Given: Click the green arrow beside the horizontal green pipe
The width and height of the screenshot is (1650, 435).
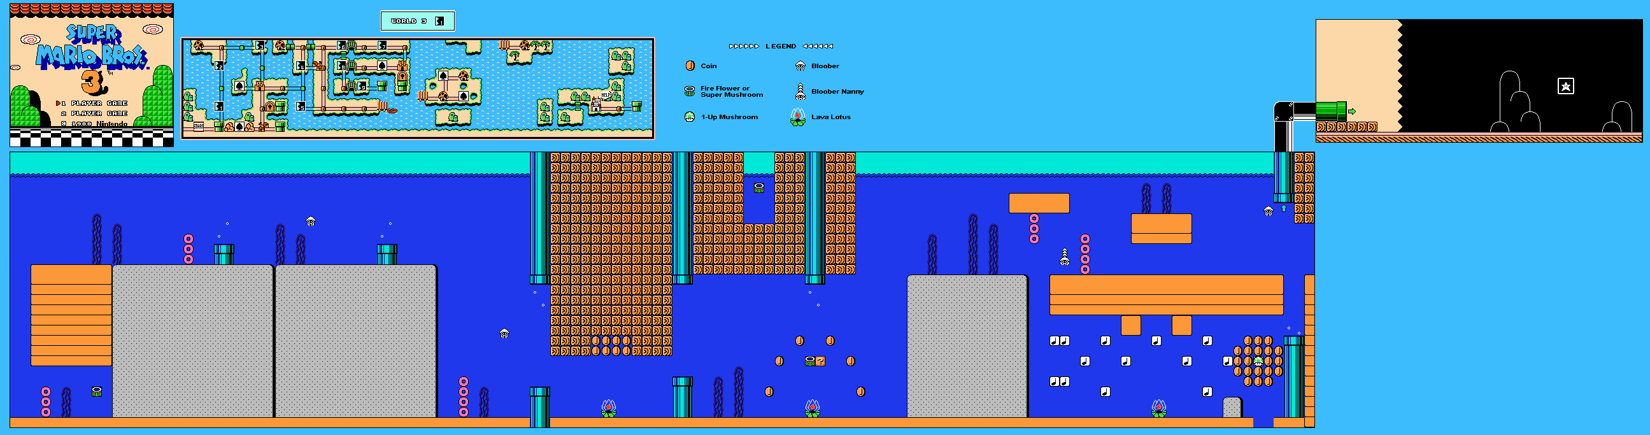Looking at the screenshot, I should pos(1352,111).
